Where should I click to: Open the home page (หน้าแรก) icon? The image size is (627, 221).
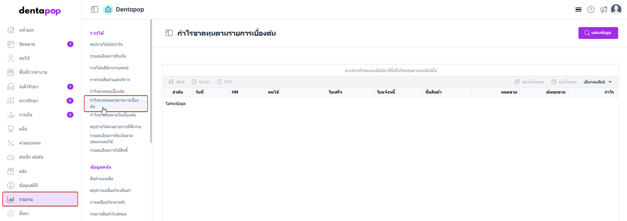[x=11, y=30]
